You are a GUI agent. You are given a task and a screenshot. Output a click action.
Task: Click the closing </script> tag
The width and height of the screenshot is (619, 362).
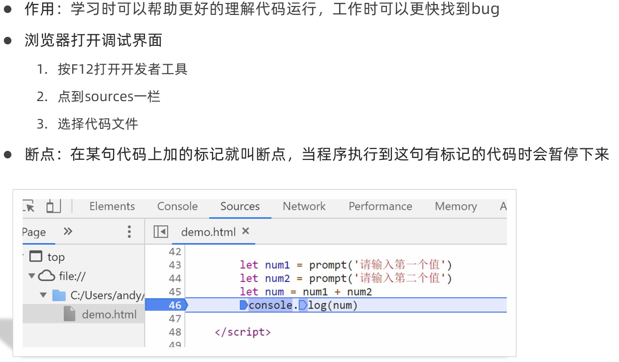(243, 332)
